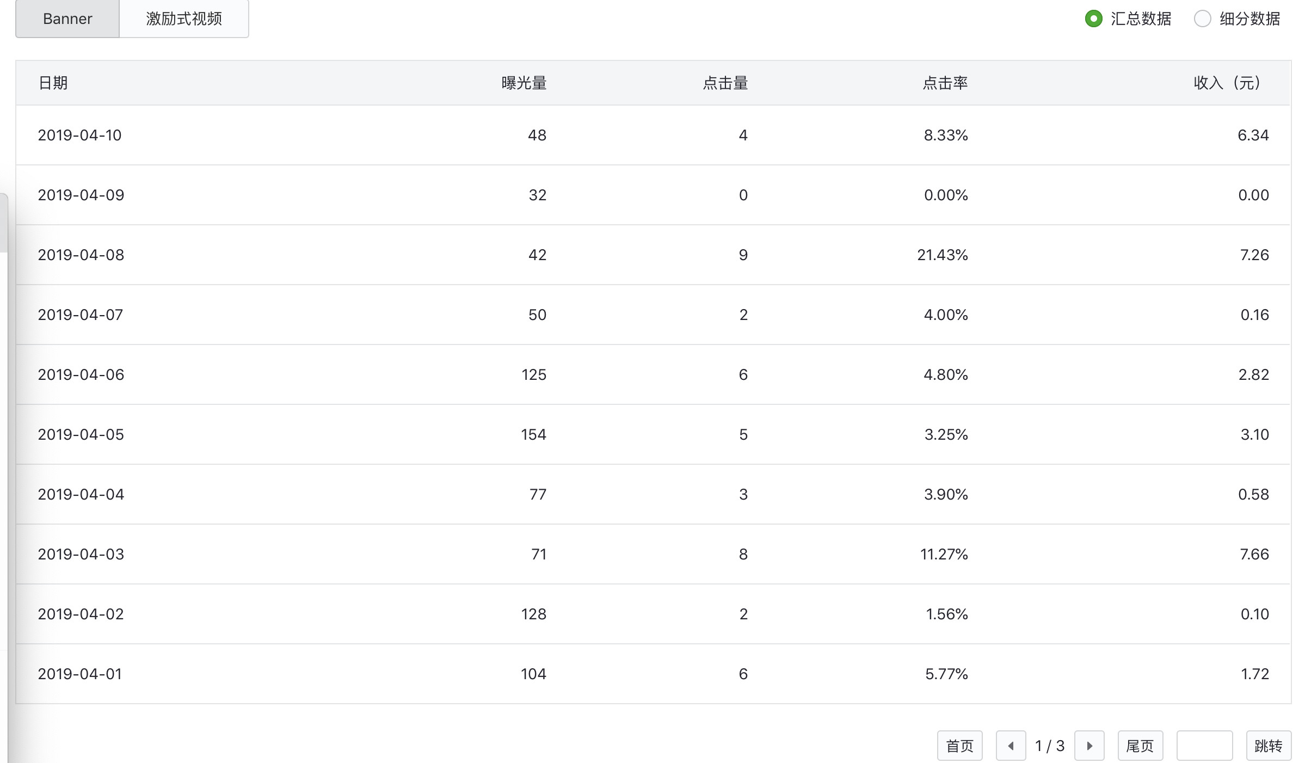1305x763 pixels.
Task: Click page indicator 1 / 3
Action: click(x=1050, y=746)
